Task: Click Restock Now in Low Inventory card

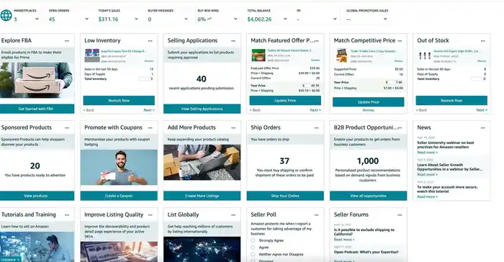Action: pyautogui.click(x=119, y=100)
